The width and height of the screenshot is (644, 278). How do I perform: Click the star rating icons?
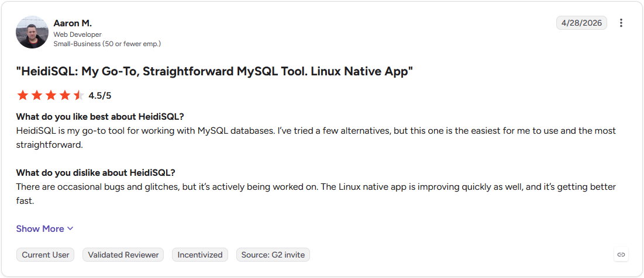[x=50, y=96]
